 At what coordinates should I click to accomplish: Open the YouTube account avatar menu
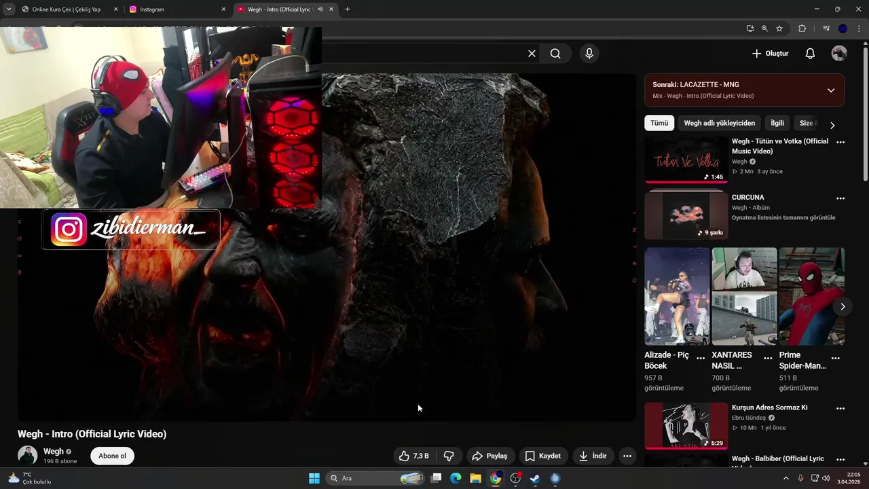click(839, 54)
